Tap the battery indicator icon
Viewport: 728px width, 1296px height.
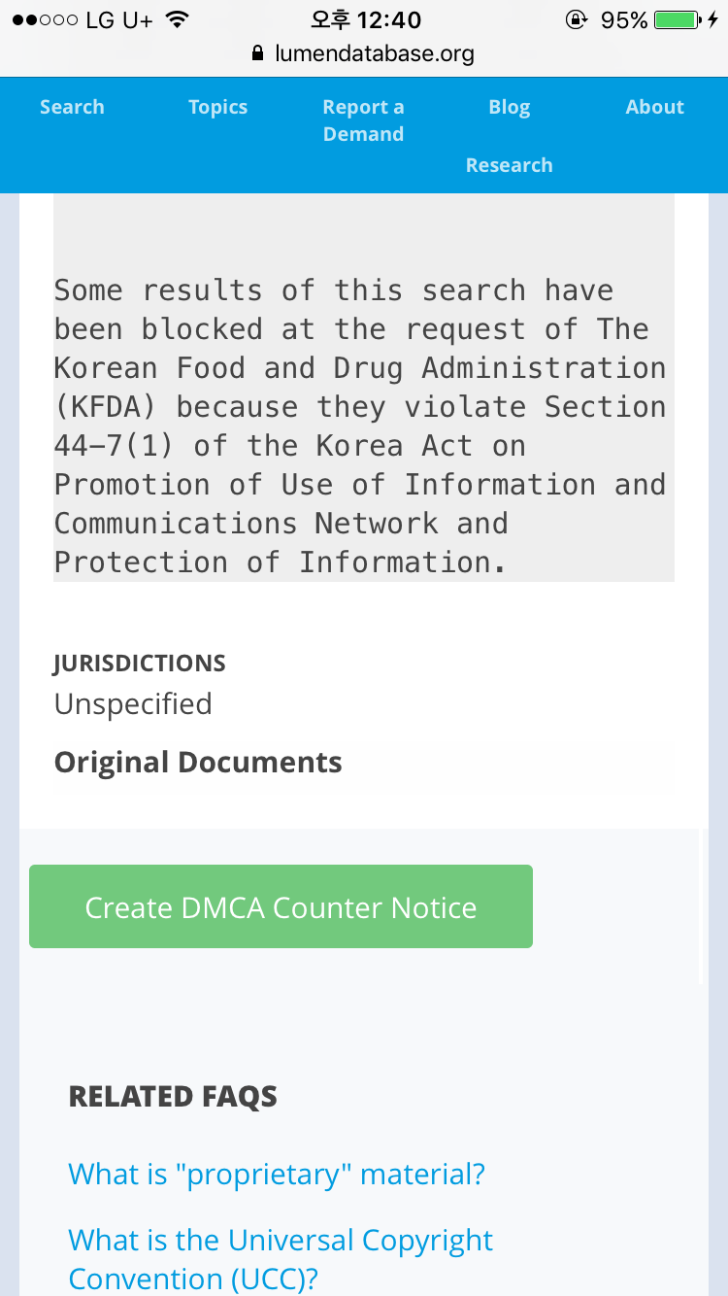[x=678, y=19]
